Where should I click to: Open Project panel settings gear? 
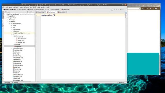coord(32,12)
